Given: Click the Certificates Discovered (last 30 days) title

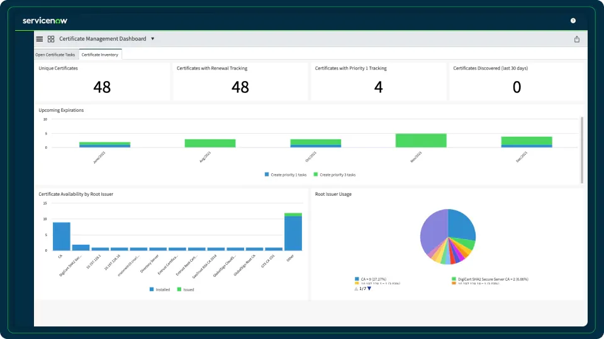Looking at the screenshot, I should (x=490, y=68).
